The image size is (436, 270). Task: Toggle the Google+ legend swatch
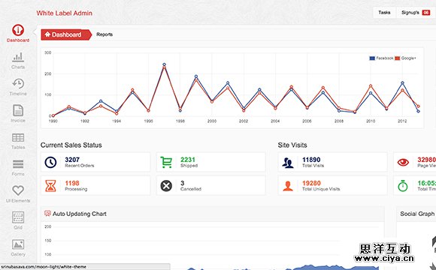coord(398,58)
